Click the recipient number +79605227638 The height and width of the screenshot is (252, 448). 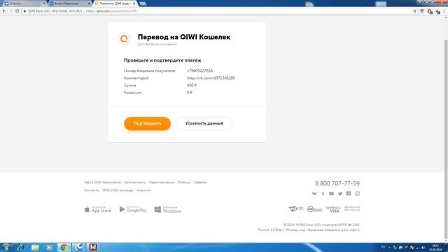coord(199,71)
